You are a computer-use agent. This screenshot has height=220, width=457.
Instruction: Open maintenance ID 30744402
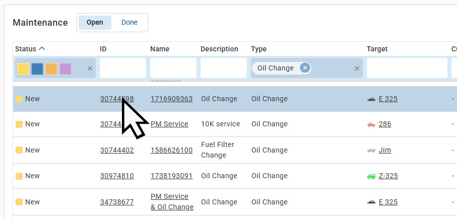click(x=117, y=150)
